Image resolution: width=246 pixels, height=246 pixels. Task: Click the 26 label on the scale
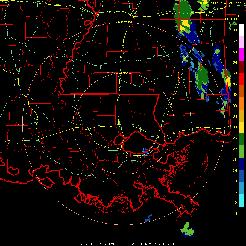235,138
